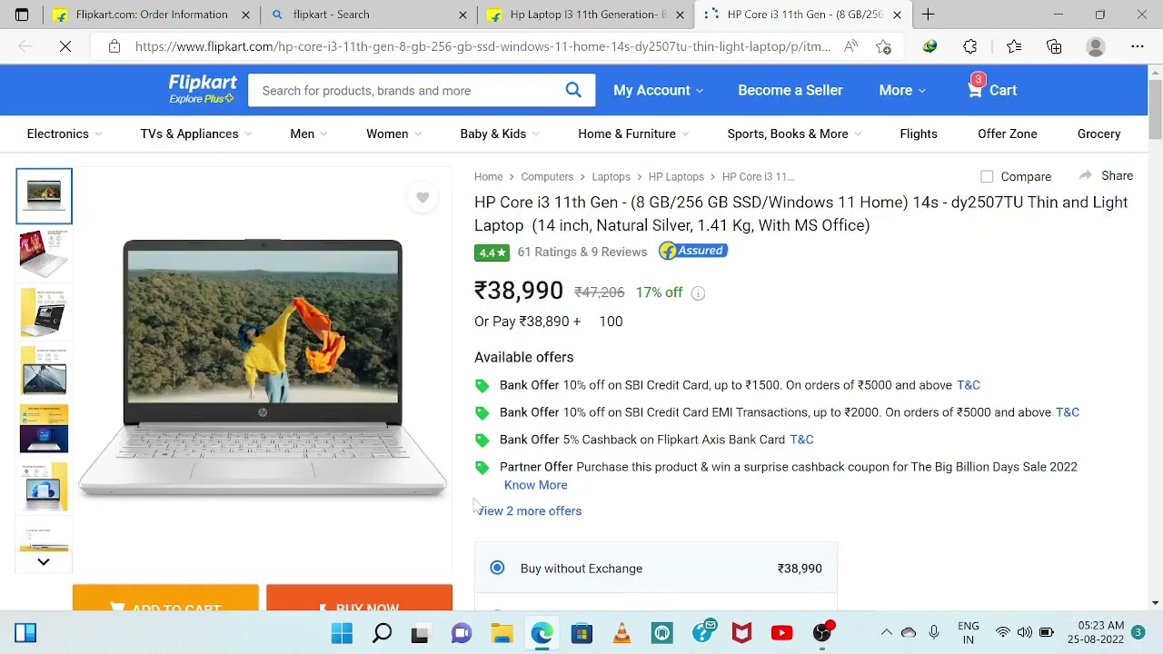Open browser profile avatar
This screenshot has height=654, width=1163.
[1096, 46]
